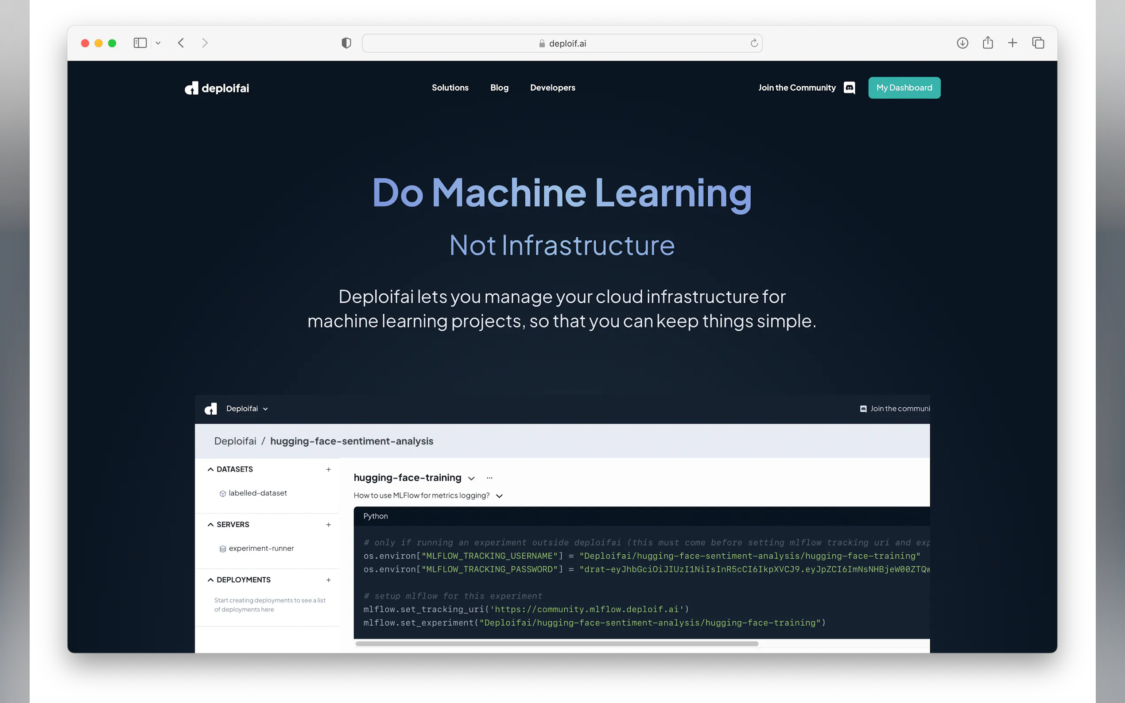Click the My Dashboard button
Image resolution: width=1125 pixels, height=703 pixels.
[x=904, y=88]
